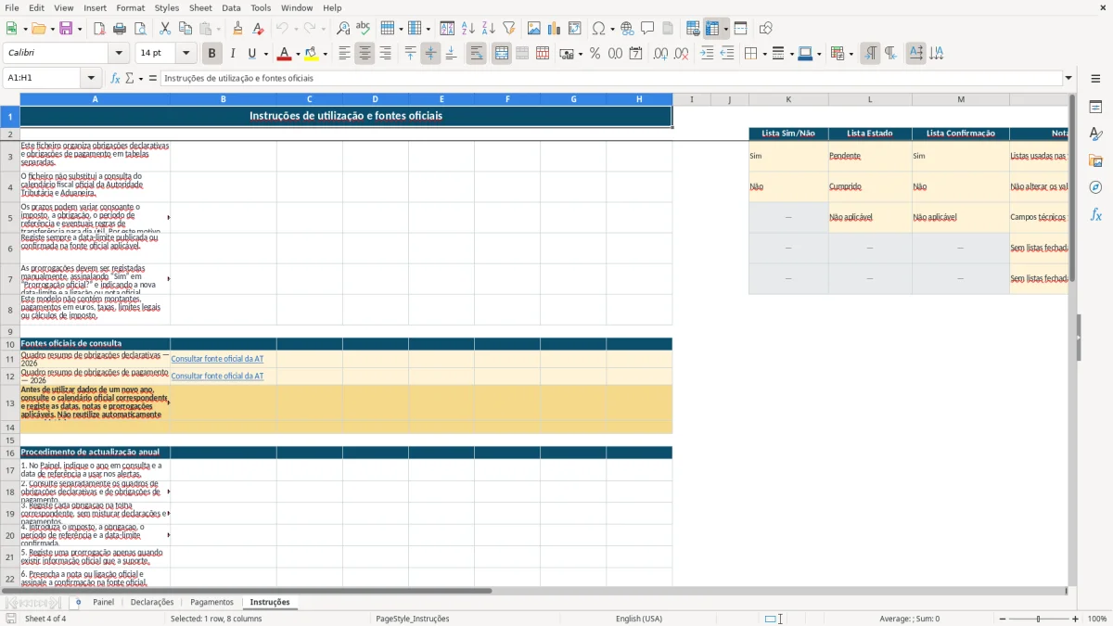Open the File menu
Screen dimensions: 1113x626
tap(11, 7)
